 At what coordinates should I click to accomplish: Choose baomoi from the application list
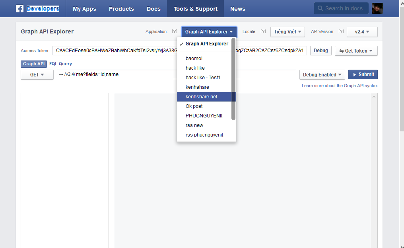206,59
